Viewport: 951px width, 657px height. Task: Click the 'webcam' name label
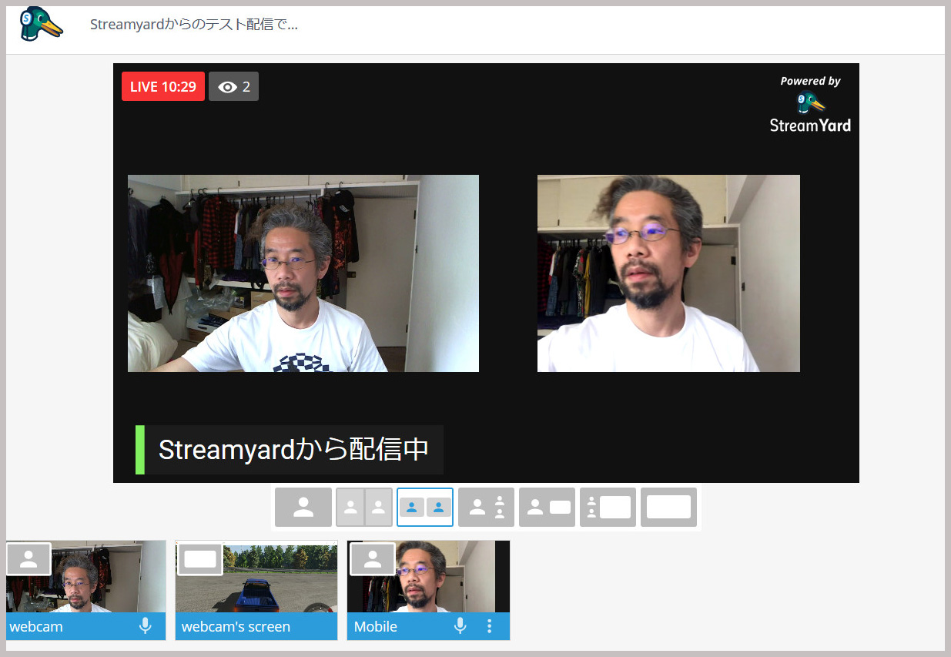click(x=36, y=627)
